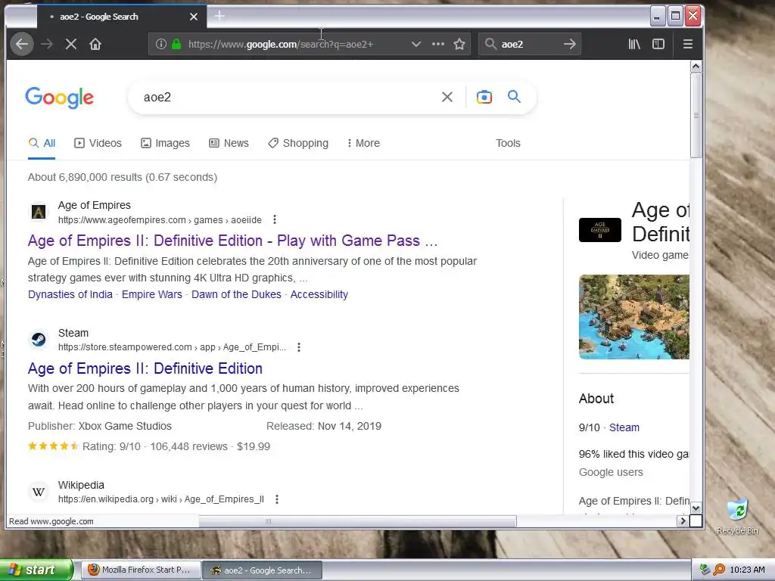Click the 'Released: Nov 14, 2019' text
Screen dimensions: 775x581
pos(324,426)
